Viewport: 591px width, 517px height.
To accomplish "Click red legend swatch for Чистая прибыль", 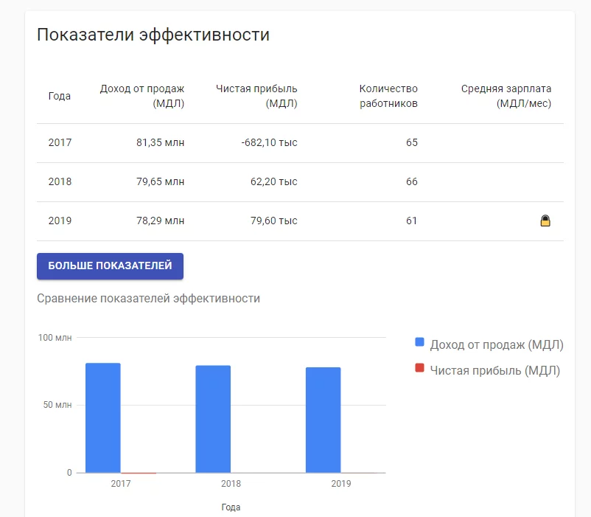I will [x=420, y=368].
